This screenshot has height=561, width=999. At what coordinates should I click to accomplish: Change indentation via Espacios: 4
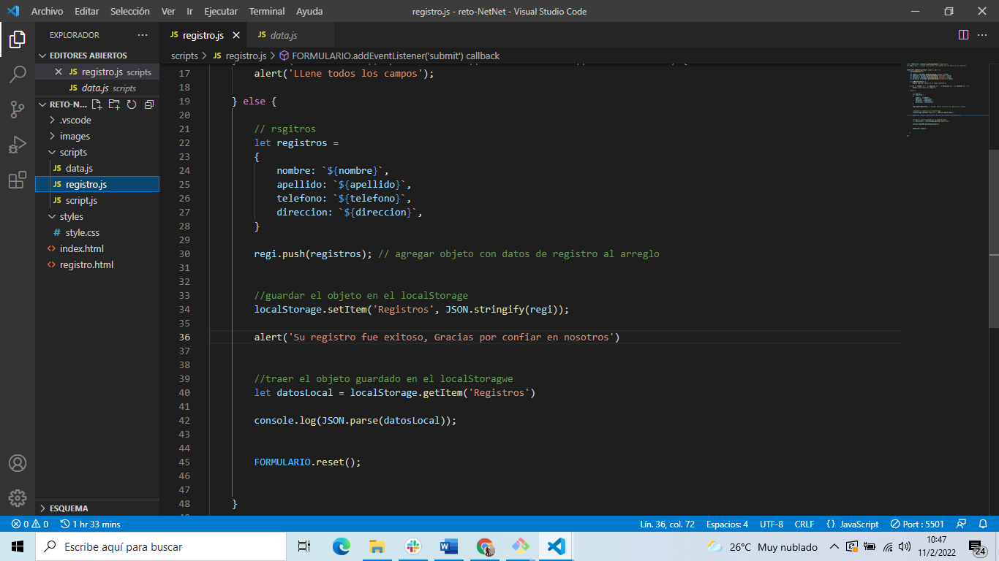click(727, 524)
